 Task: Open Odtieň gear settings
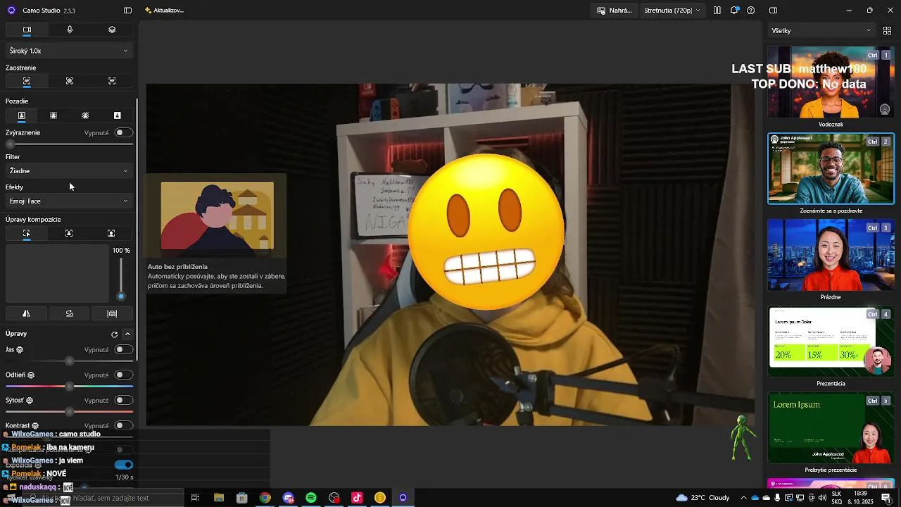click(x=31, y=375)
